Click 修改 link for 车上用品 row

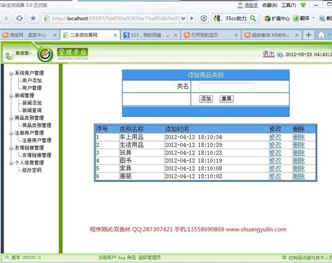(x=275, y=137)
